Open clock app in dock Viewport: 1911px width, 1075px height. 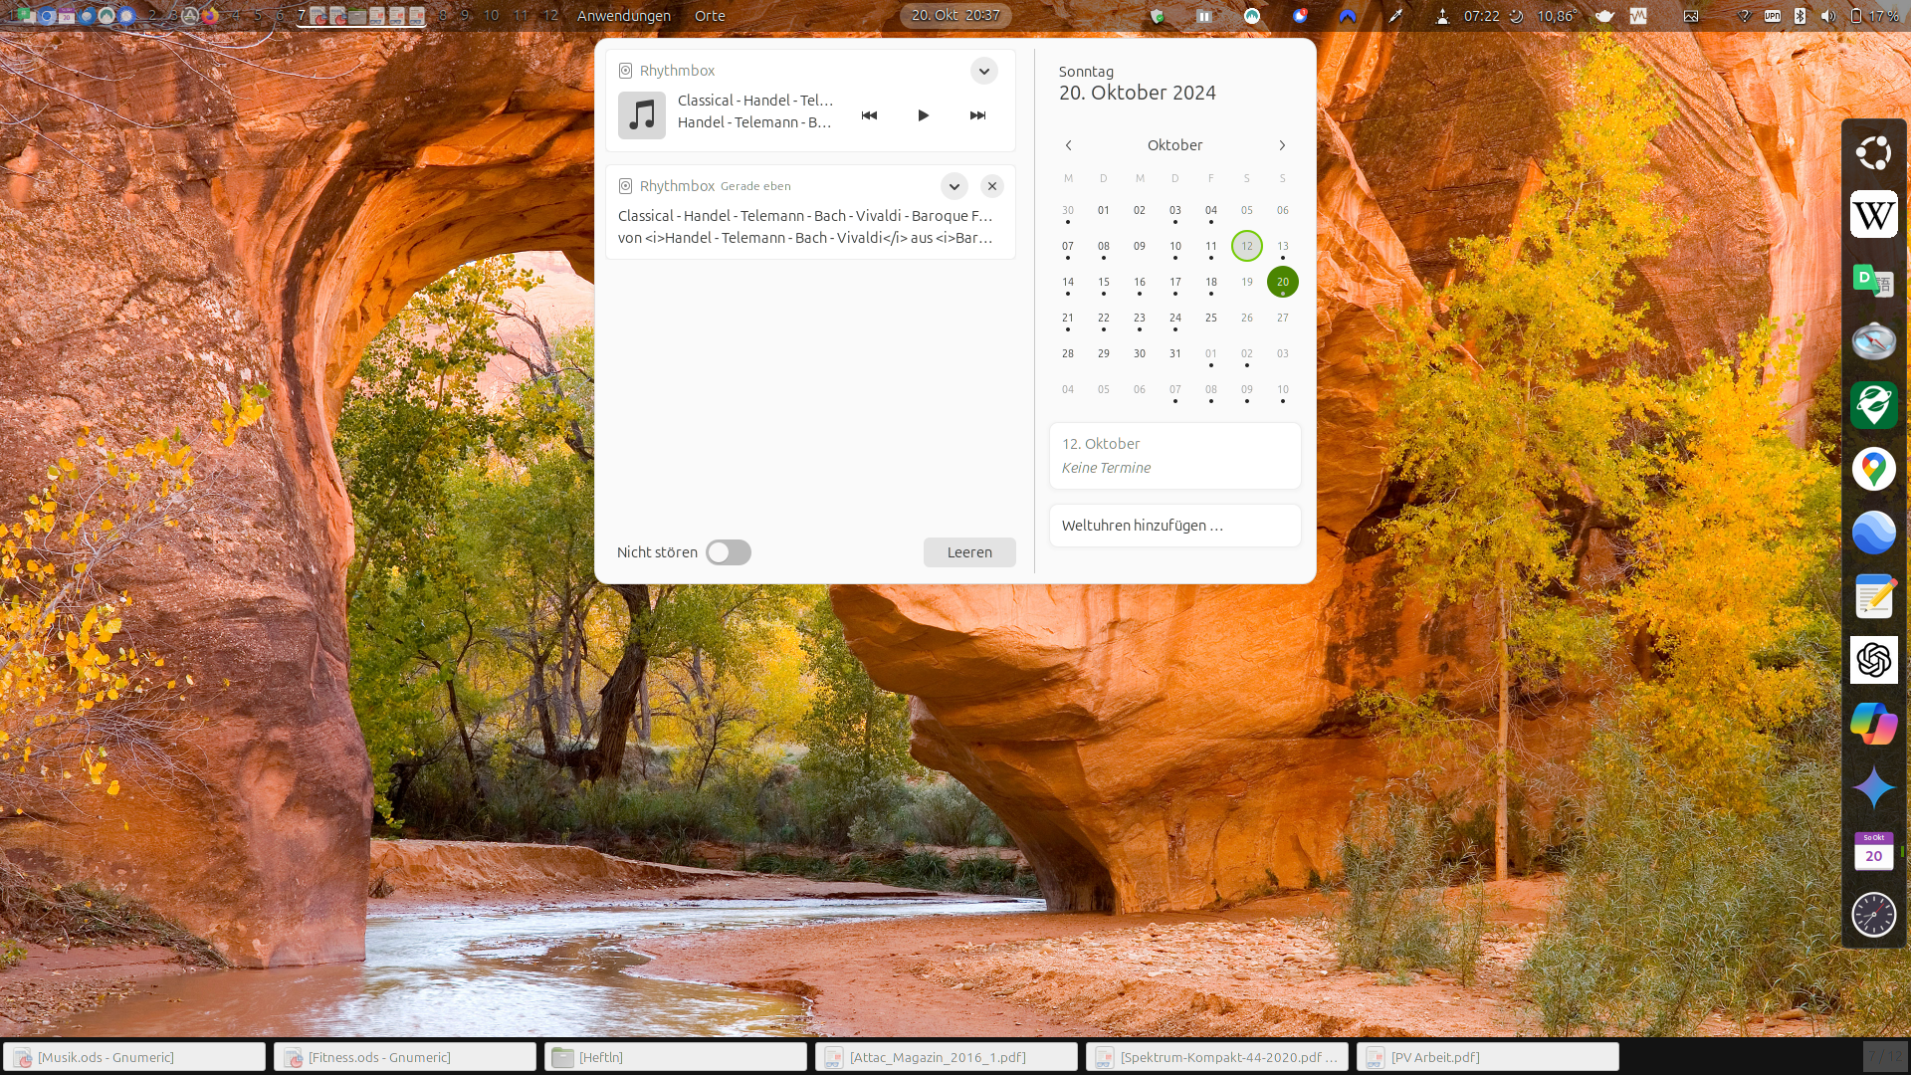1873,915
